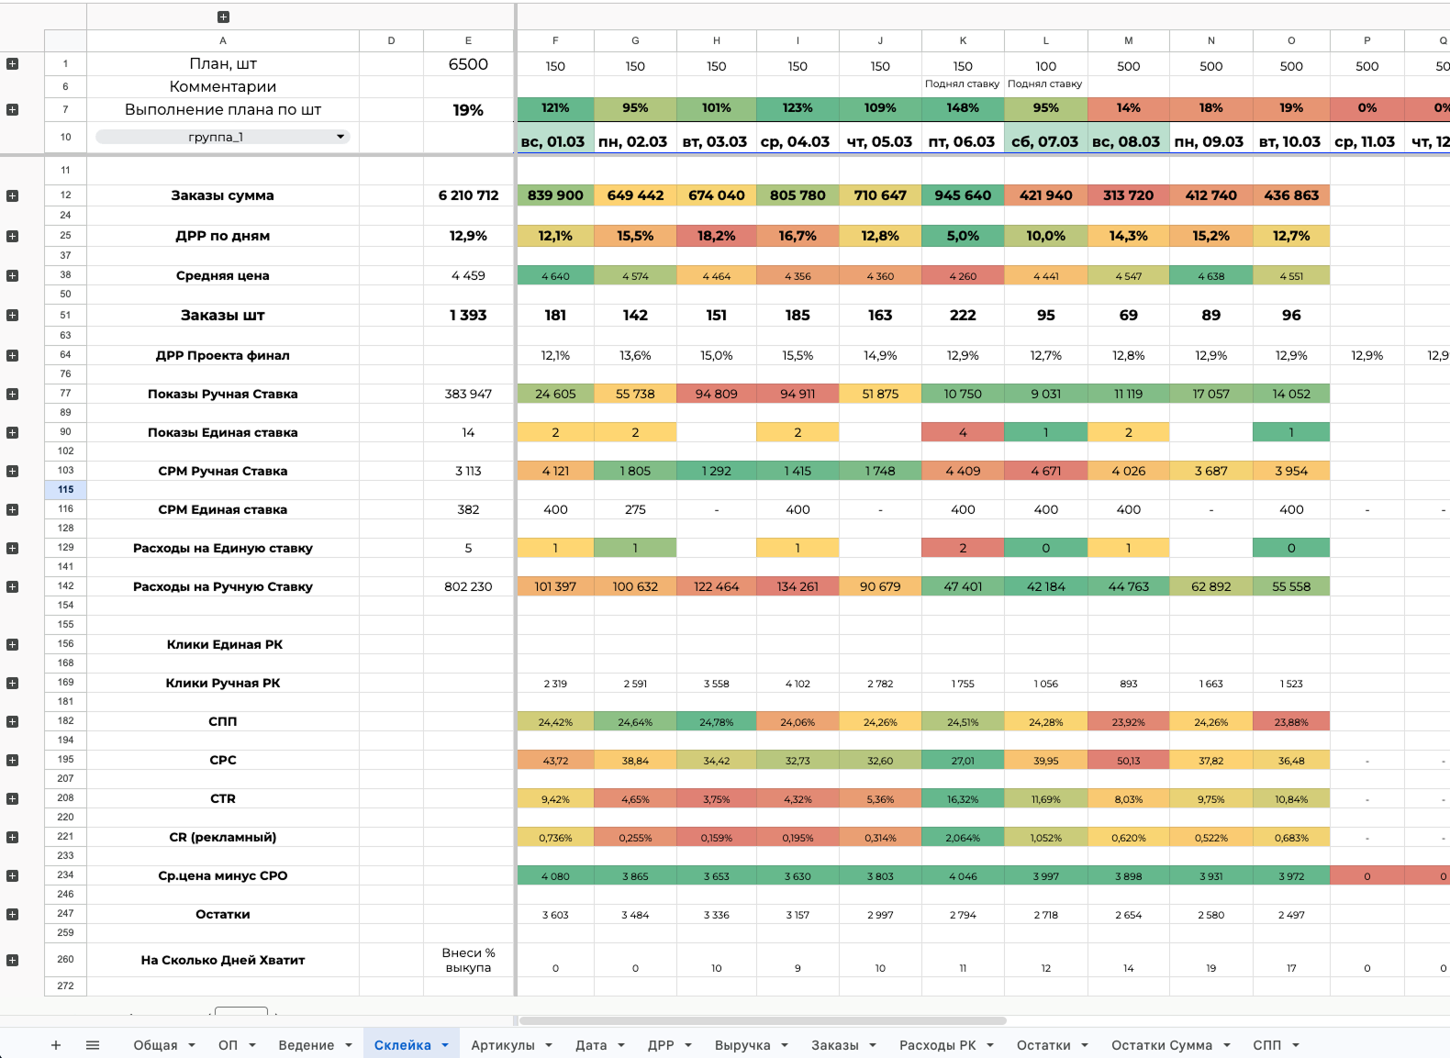Switch to the Артикулы sheet tab
Image resolution: width=1450 pixels, height=1058 pixels.
(x=502, y=1045)
